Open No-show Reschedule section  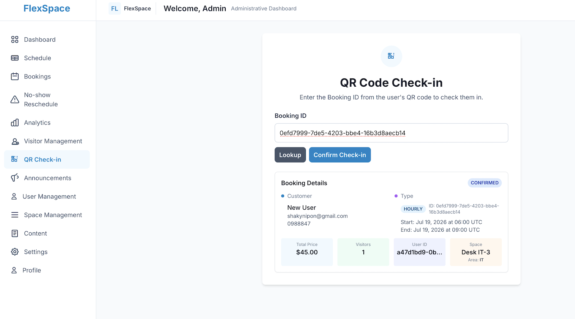coord(47,100)
